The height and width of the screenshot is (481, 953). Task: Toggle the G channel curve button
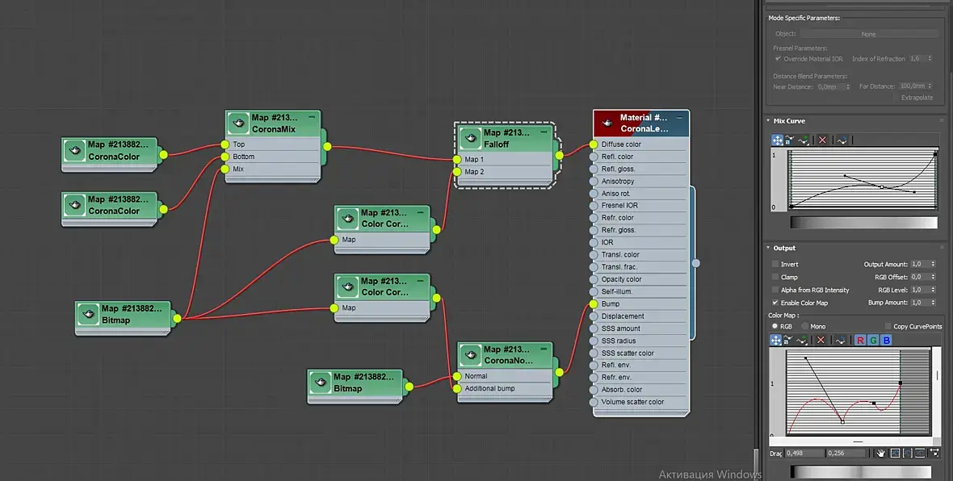point(873,340)
